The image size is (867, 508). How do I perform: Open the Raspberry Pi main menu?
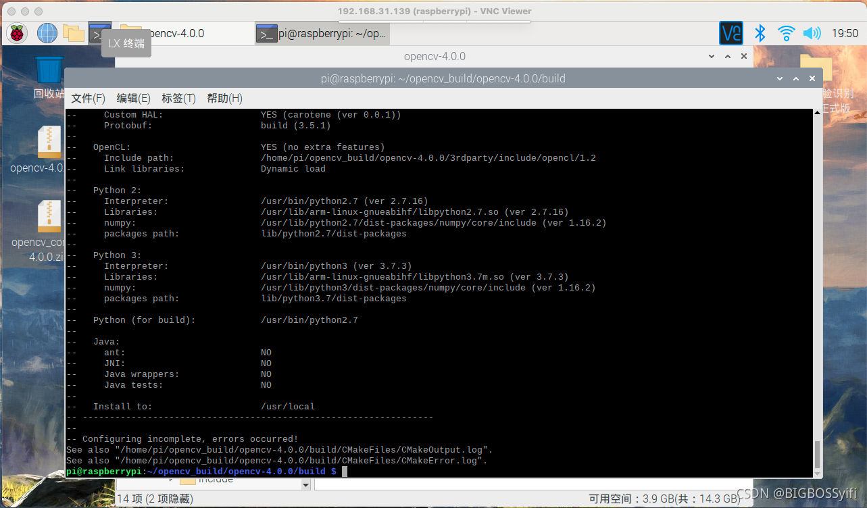pos(17,32)
